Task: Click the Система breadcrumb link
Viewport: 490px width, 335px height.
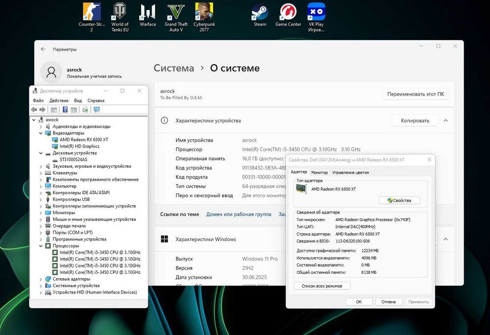Action: click(174, 68)
